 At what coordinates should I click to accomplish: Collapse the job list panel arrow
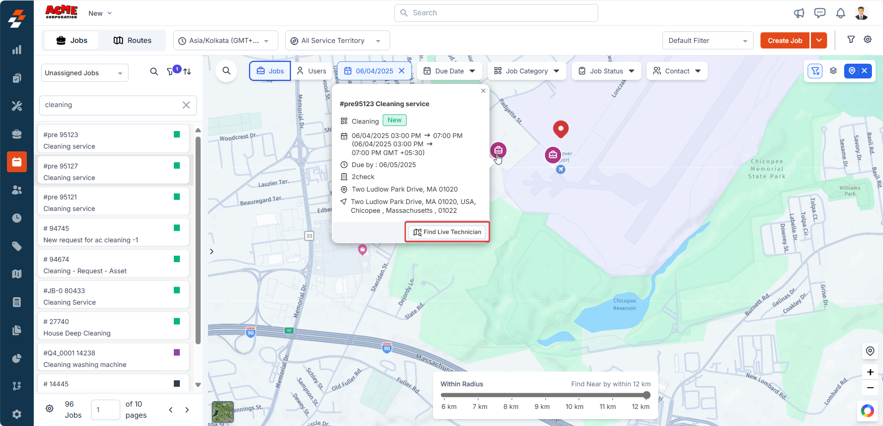[212, 252]
